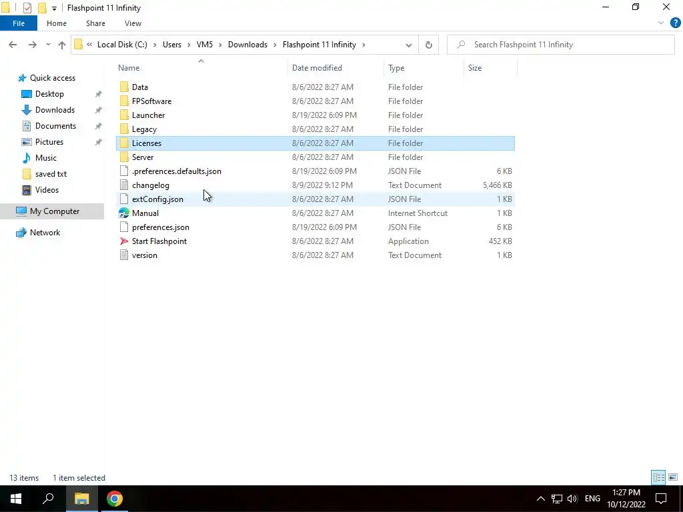
Task: Select the Server folder icon
Action: click(124, 157)
